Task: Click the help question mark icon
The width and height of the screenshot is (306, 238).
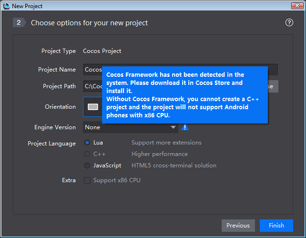Action: pos(289,22)
